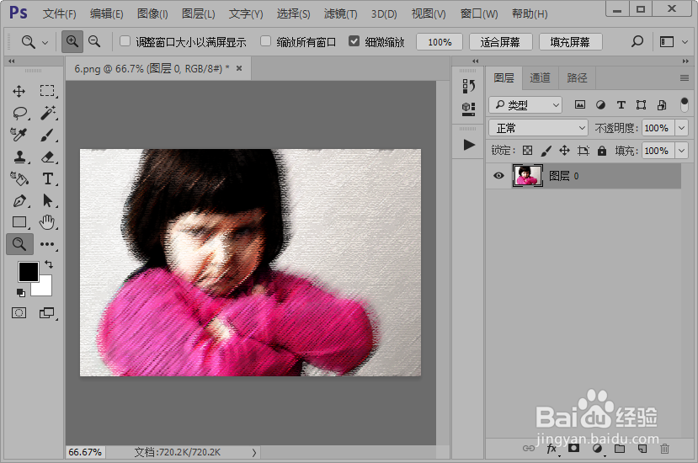This screenshot has height=463, width=698.
Task: Disable scrubby zoom checkbox
Action: (354, 41)
